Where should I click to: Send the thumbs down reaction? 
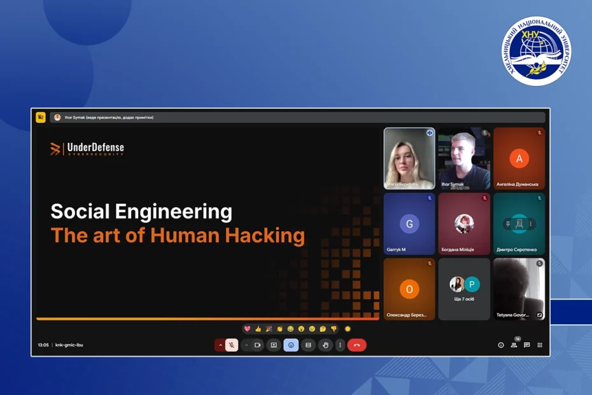pyautogui.click(x=334, y=329)
